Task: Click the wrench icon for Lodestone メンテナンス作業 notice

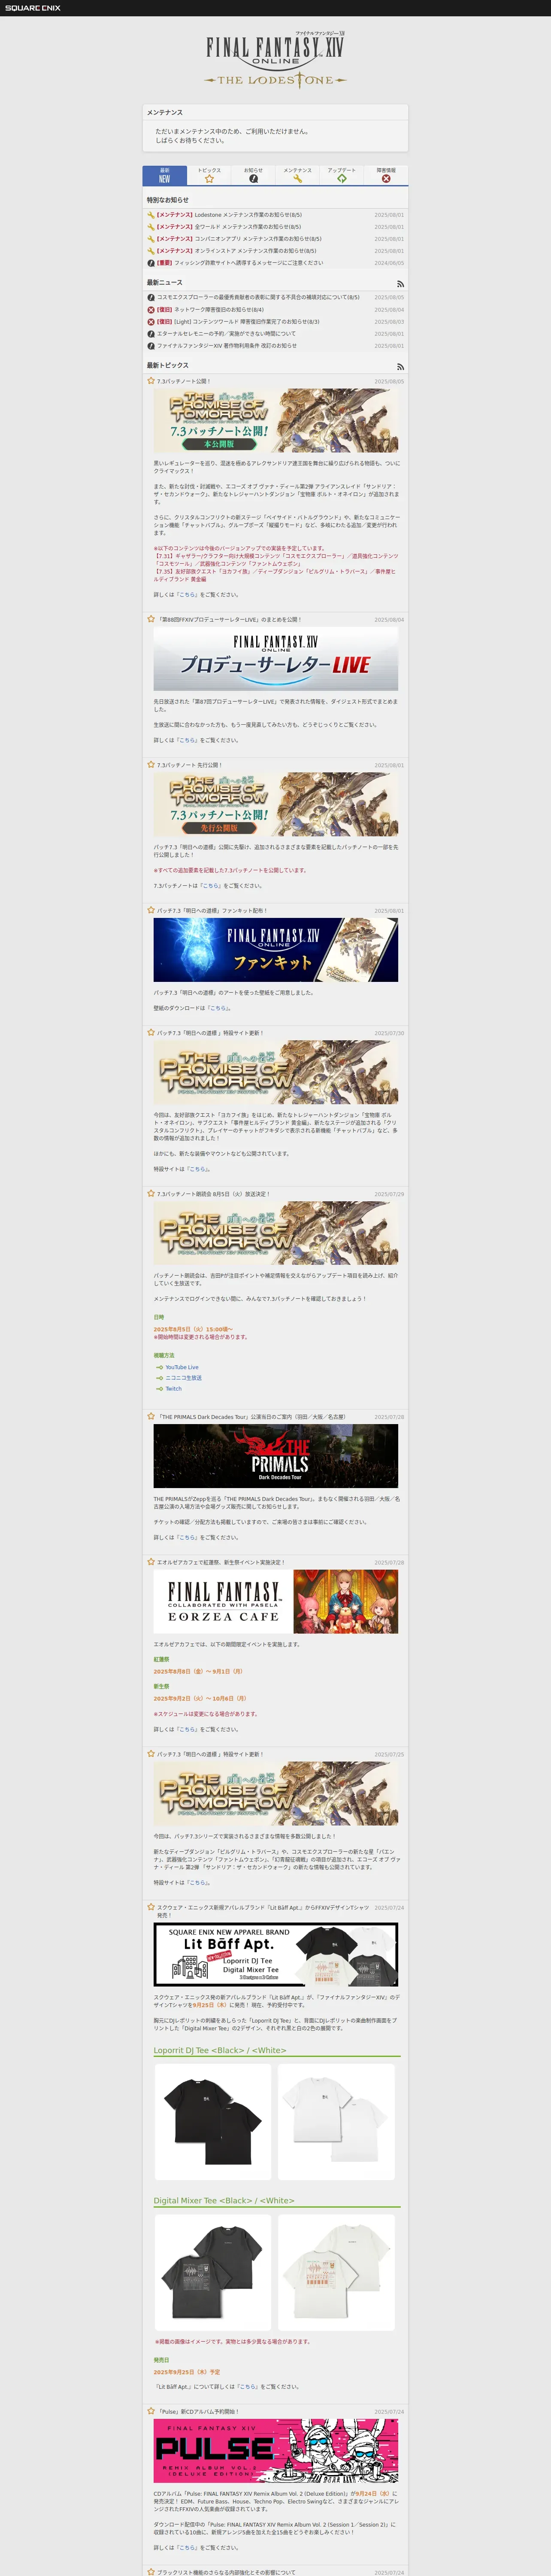Action: pos(151,215)
